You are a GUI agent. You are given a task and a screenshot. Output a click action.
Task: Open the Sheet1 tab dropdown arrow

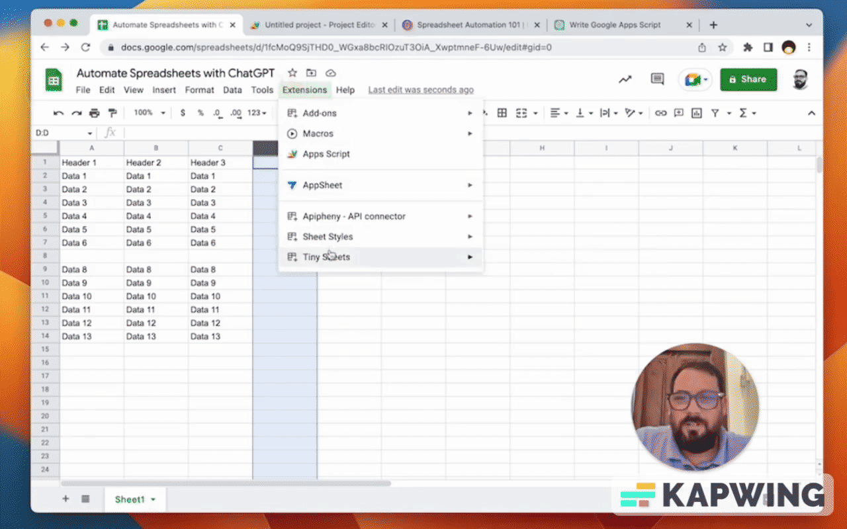click(153, 499)
